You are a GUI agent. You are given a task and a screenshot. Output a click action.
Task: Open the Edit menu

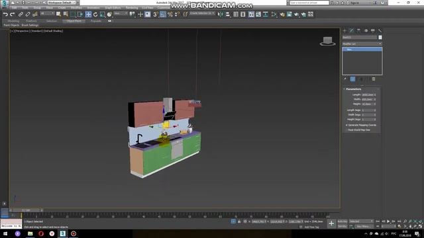pos(15,8)
